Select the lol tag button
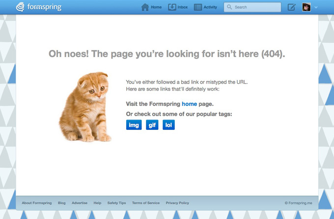This screenshot has height=219, width=334. pos(168,125)
